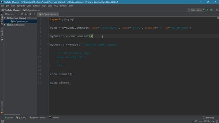219x123 pixels.
Task: Open the Event Log button
Action: point(209,118)
